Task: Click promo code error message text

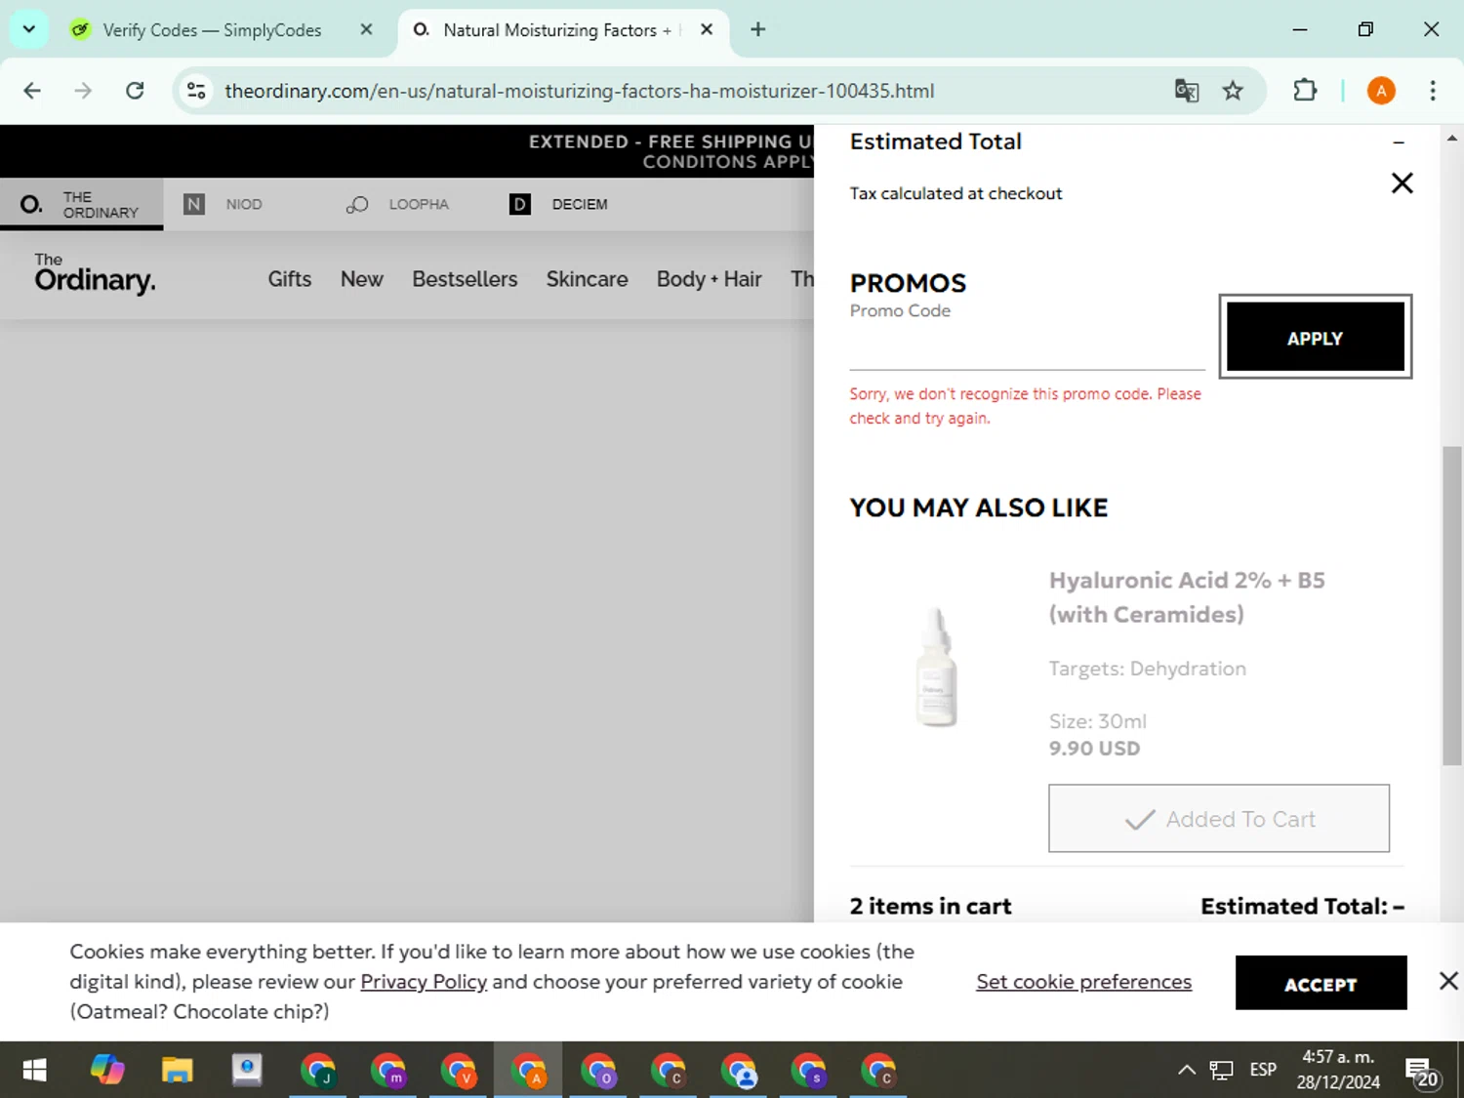Action: (1025, 406)
